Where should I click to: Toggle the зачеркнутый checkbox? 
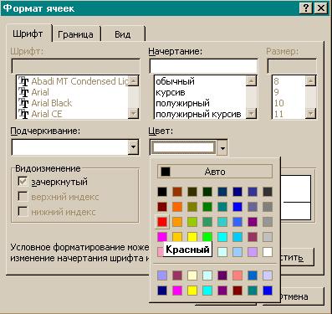pos(23,182)
